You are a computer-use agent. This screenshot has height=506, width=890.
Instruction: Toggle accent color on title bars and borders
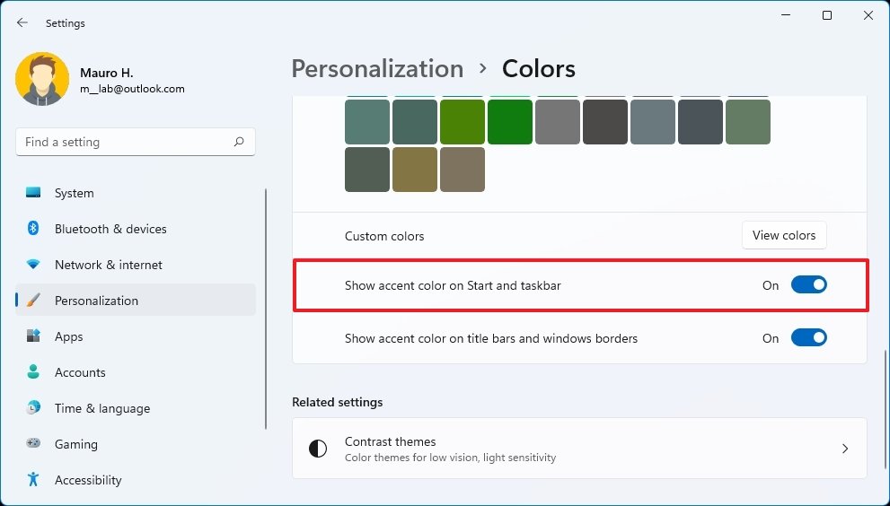point(809,337)
